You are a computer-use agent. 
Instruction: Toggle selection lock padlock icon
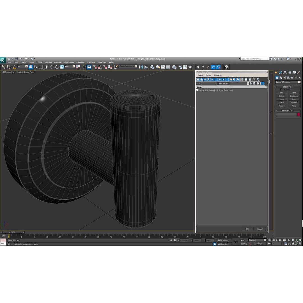pyautogui.click(x=171, y=240)
